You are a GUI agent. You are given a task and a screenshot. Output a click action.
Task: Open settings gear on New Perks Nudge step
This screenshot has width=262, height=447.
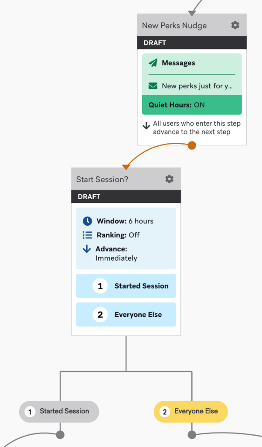coord(235,25)
